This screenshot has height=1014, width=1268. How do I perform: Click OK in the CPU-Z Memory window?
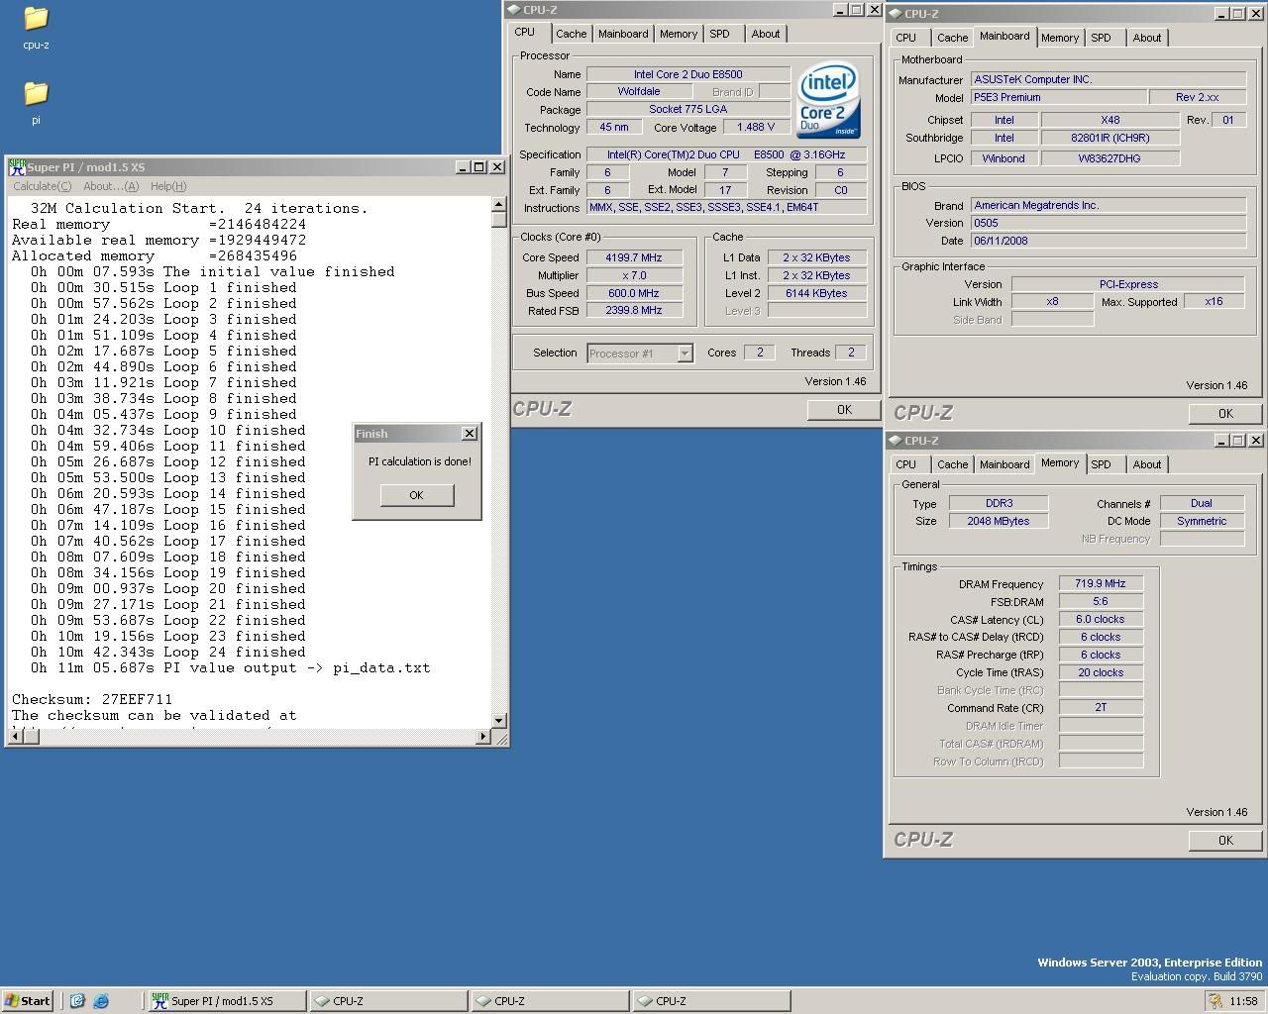(x=1225, y=841)
